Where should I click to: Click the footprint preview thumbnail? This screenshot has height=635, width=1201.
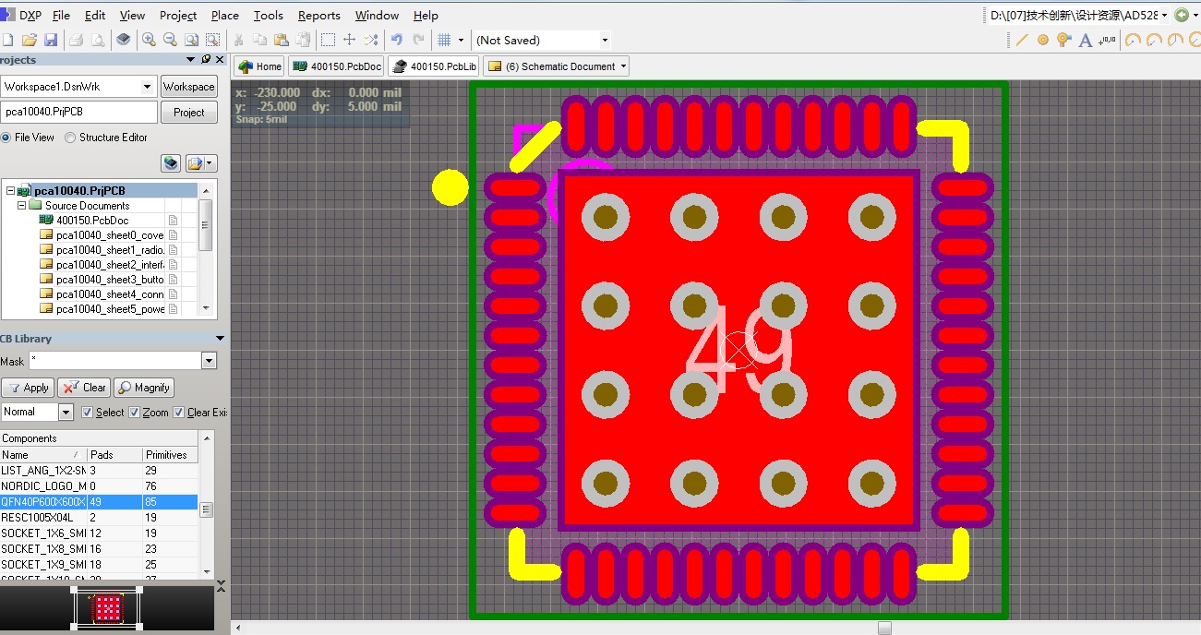(108, 607)
